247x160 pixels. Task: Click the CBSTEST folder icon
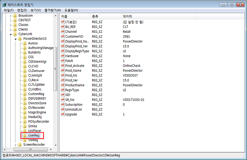[15, 20]
